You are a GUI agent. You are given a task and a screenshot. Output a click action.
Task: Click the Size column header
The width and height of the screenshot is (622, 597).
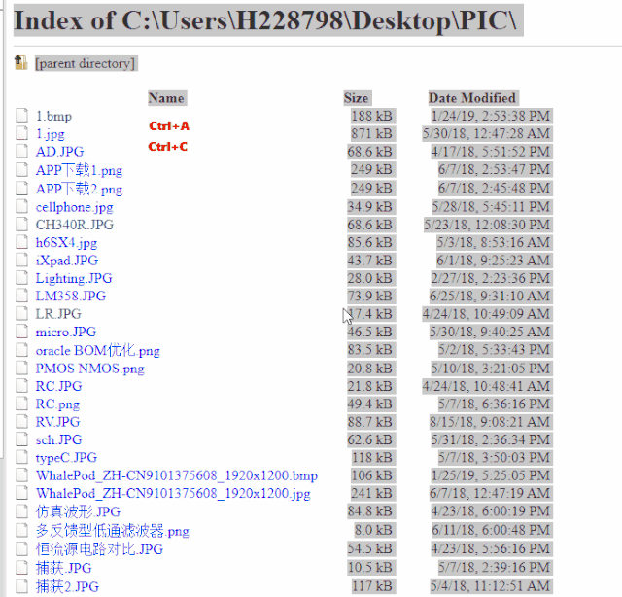pyautogui.click(x=356, y=98)
